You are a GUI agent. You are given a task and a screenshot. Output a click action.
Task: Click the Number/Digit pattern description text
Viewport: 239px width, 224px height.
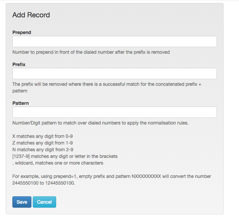[x=101, y=123]
